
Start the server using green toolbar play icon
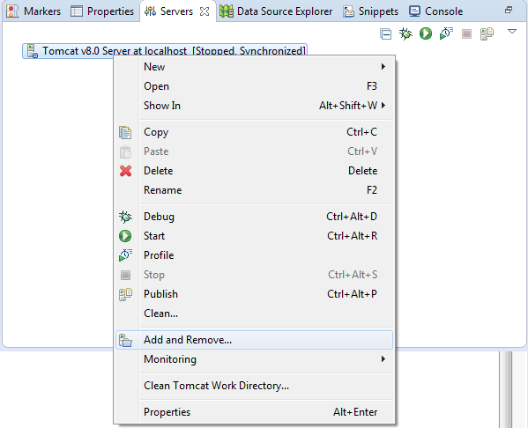(x=426, y=33)
